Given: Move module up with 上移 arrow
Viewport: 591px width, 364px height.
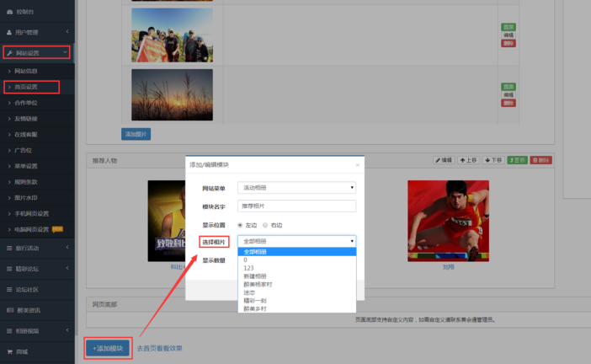Looking at the screenshot, I should click(468, 160).
